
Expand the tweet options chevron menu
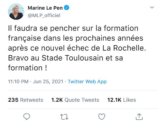(x=152, y=7)
